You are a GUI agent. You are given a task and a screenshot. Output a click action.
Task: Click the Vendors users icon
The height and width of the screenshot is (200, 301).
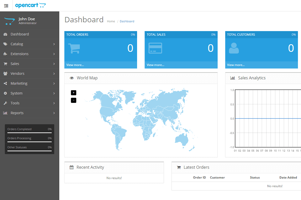pos(5,73)
